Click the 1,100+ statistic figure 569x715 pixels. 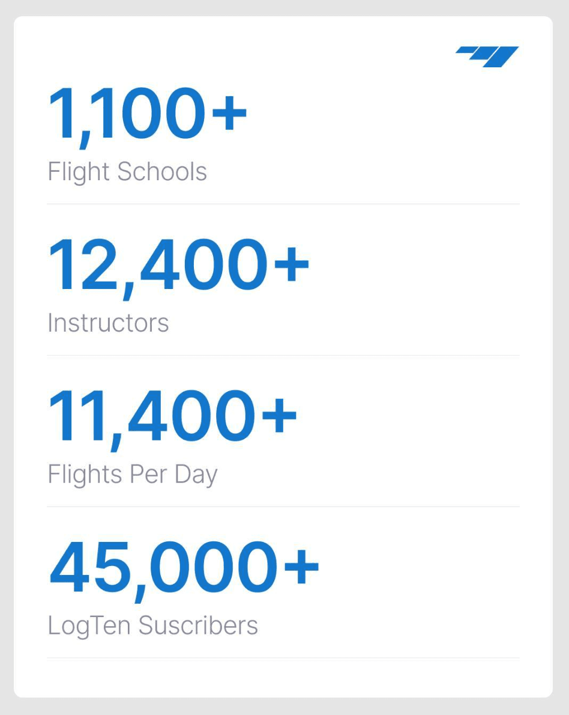tap(147, 114)
